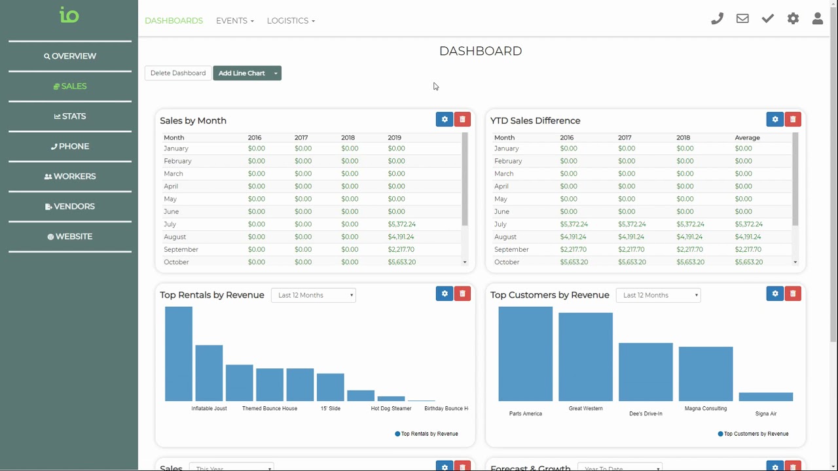
Task: Click the 2019 column header
Action: pos(394,138)
